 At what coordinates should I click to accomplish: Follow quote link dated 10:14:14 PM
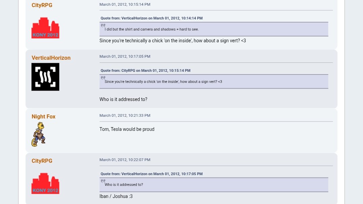coord(152,18)
